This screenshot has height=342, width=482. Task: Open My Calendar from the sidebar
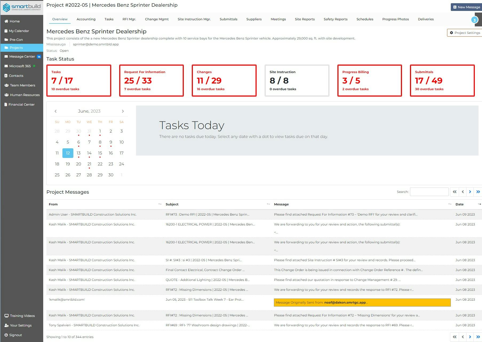coord(19,31)
